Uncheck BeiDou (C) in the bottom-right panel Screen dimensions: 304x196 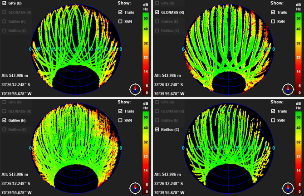(x=157, y=130)
